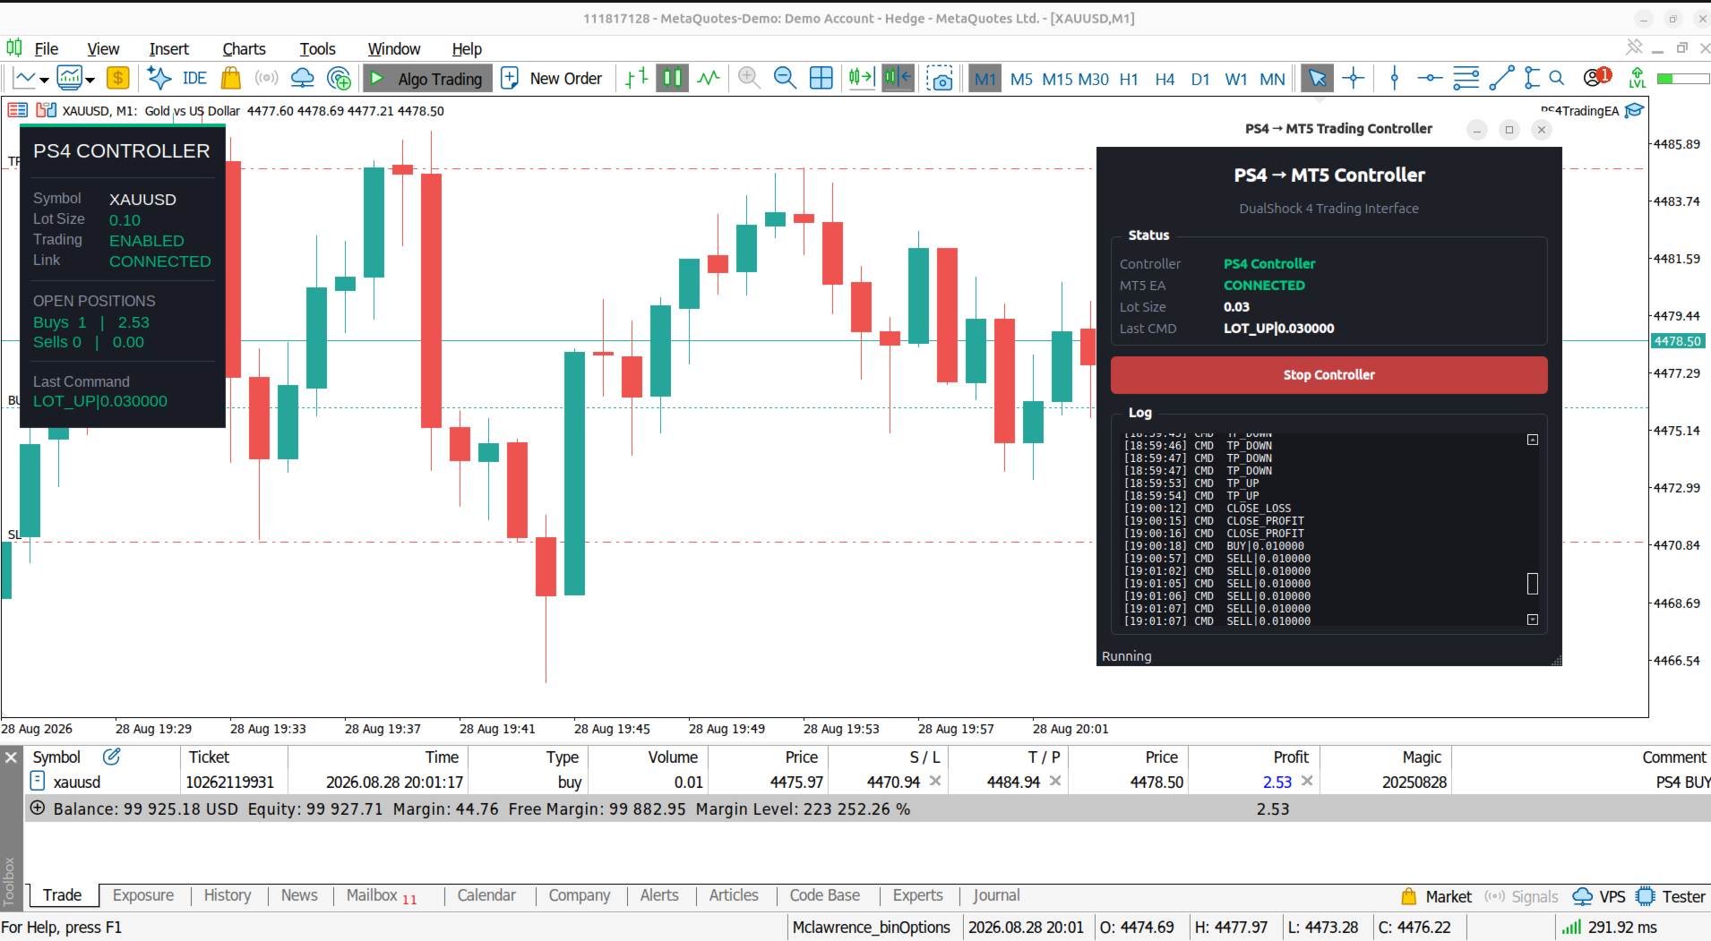
Task: Open the Mailbox tab
Action: (381, 895)
